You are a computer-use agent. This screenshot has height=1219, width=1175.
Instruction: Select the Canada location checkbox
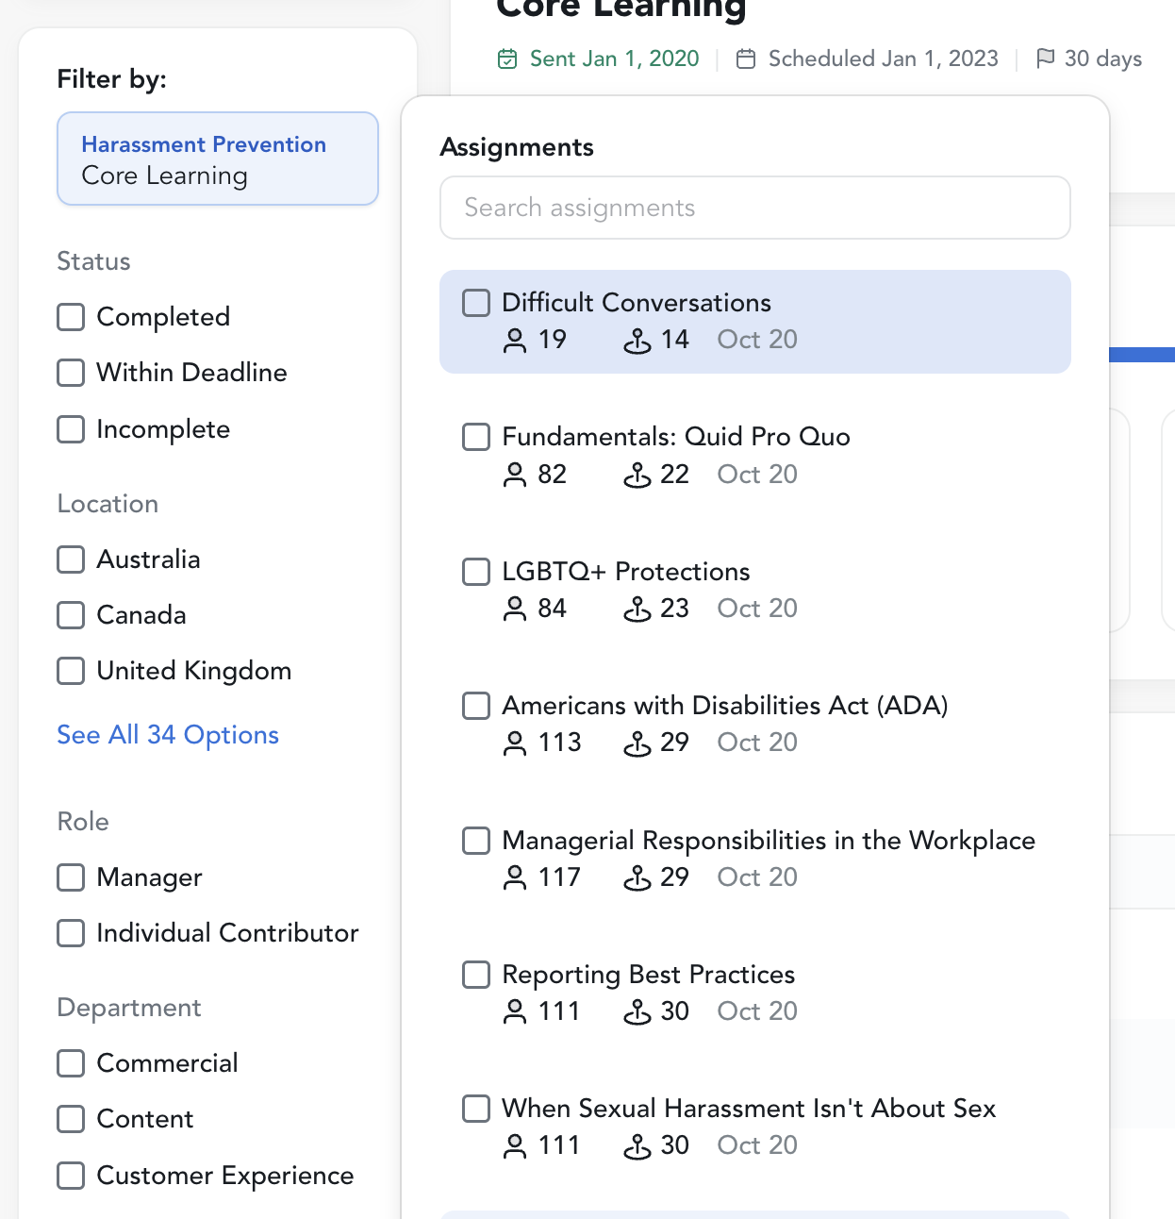(x=71, y=615)
